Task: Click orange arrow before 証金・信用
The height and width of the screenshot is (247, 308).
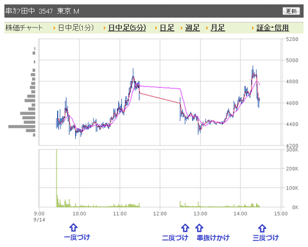Action: [253, 28]
